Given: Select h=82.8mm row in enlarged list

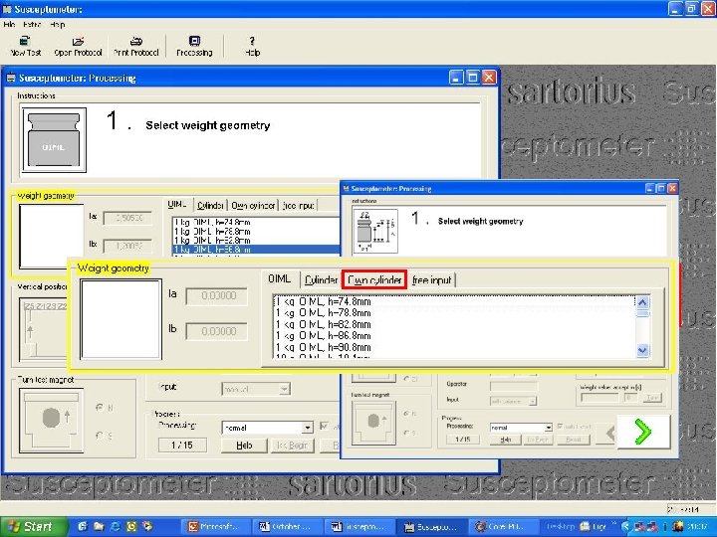Looking at the screenshot, I should coord(453,324).
